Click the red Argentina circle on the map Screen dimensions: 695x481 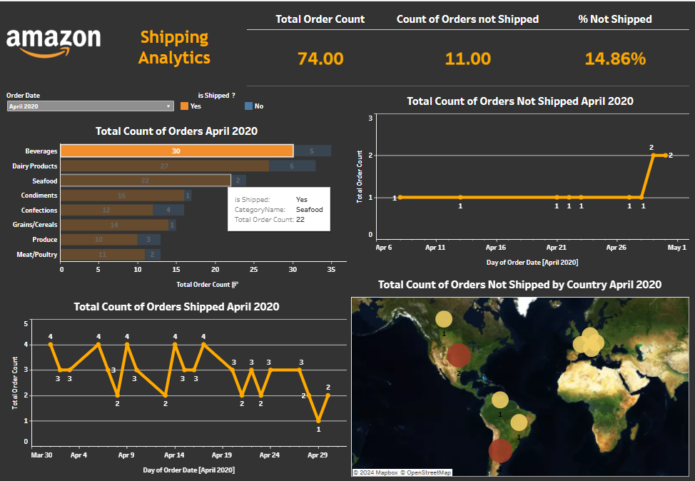500,450
